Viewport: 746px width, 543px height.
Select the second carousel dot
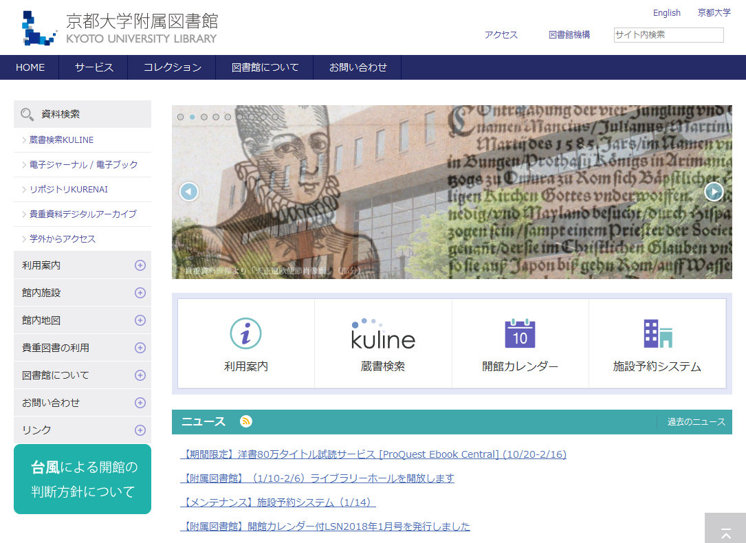coord(193,117)
